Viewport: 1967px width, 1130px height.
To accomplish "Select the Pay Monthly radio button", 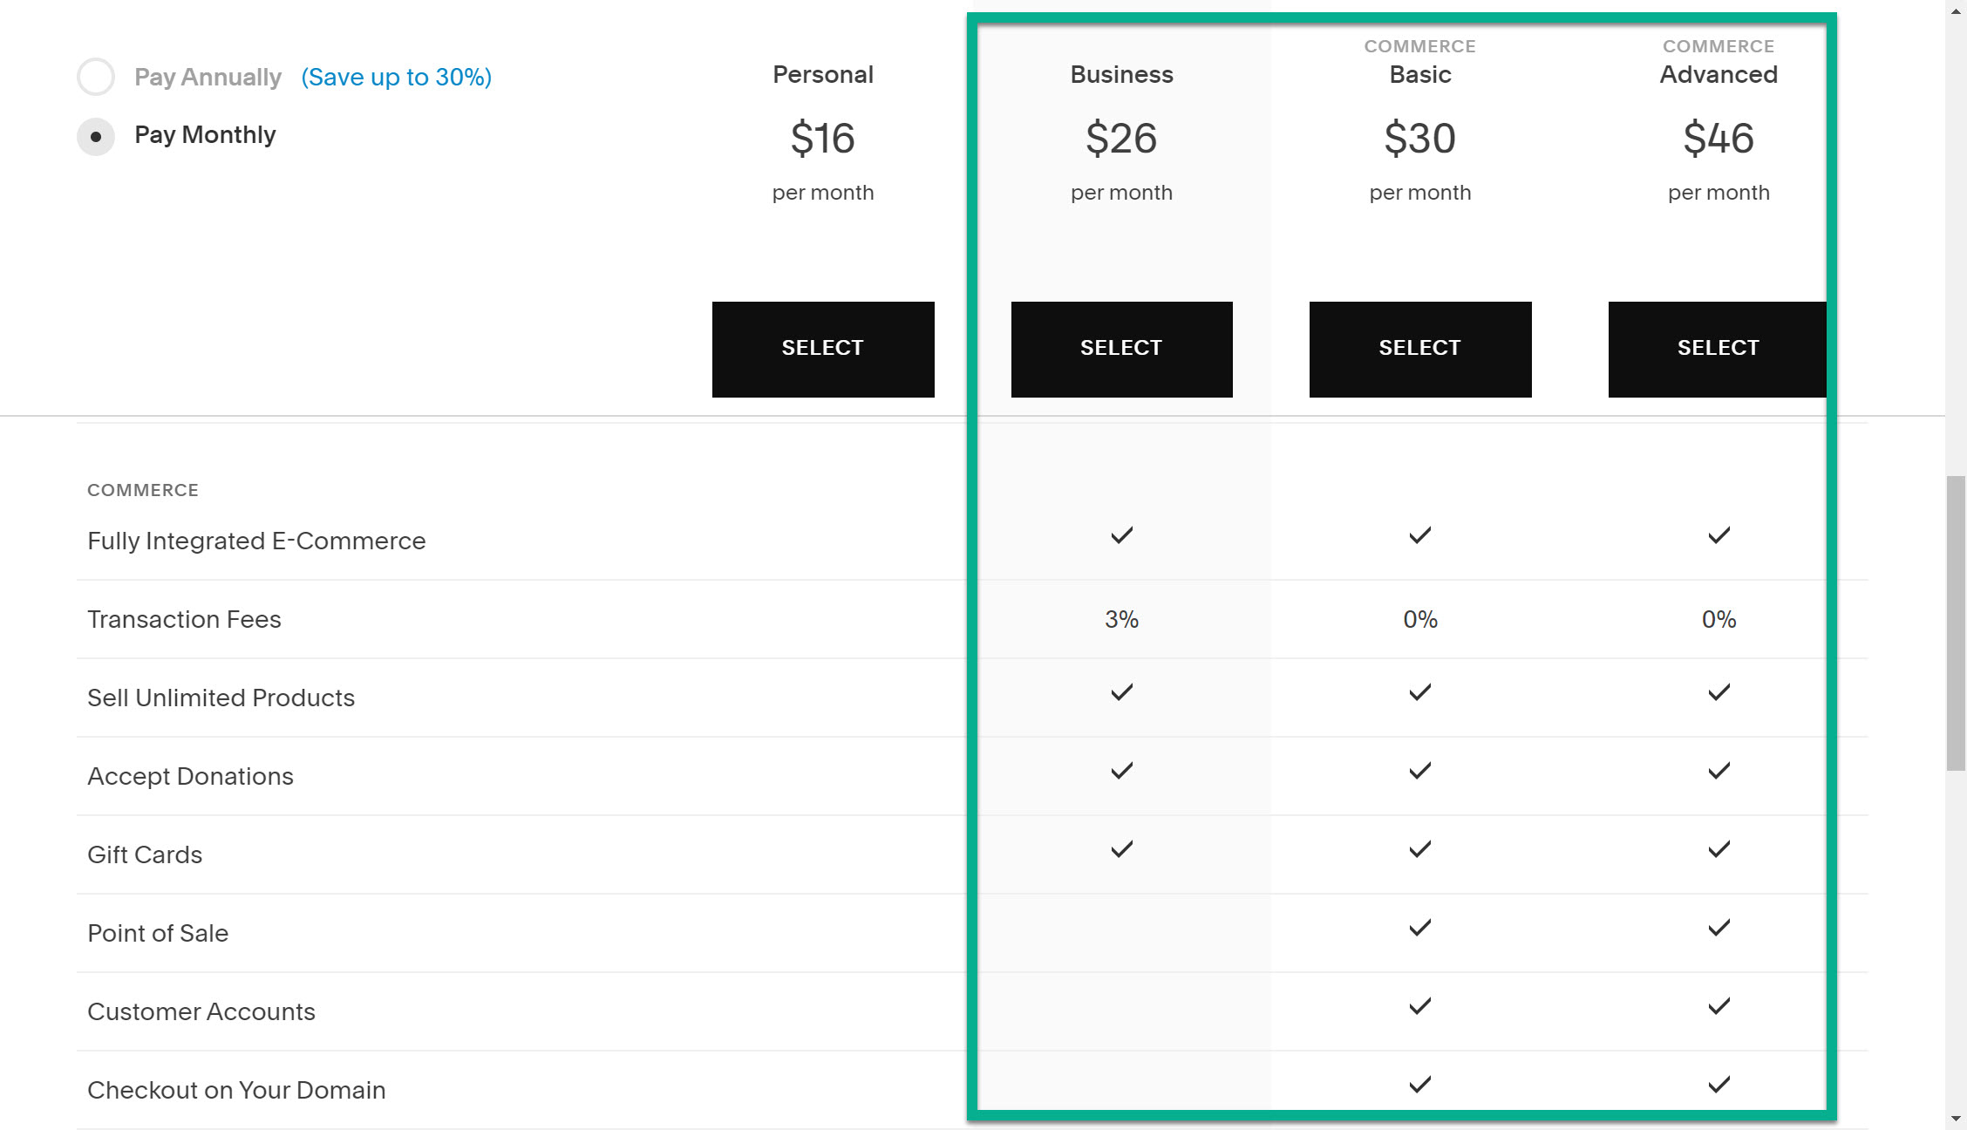I will (x=96, y=137).
